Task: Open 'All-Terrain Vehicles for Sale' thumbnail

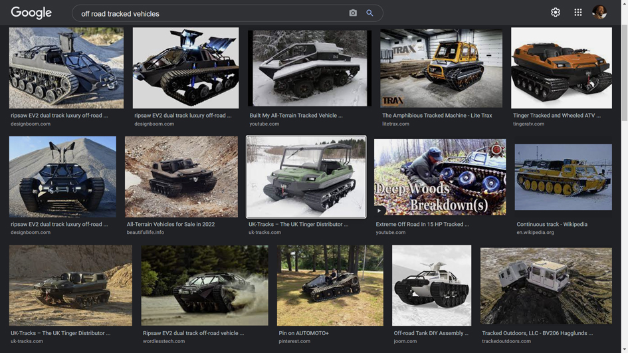Action: (x=181, y=177)
